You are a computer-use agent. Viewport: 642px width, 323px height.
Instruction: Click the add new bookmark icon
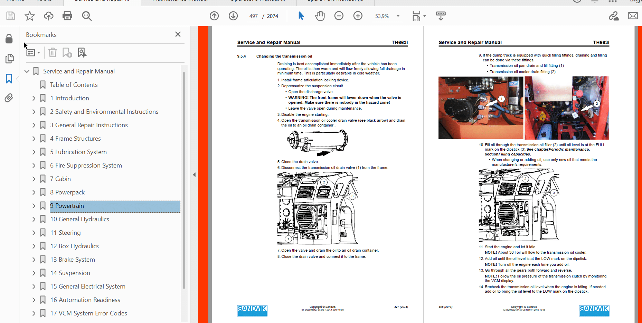(67, 52)
